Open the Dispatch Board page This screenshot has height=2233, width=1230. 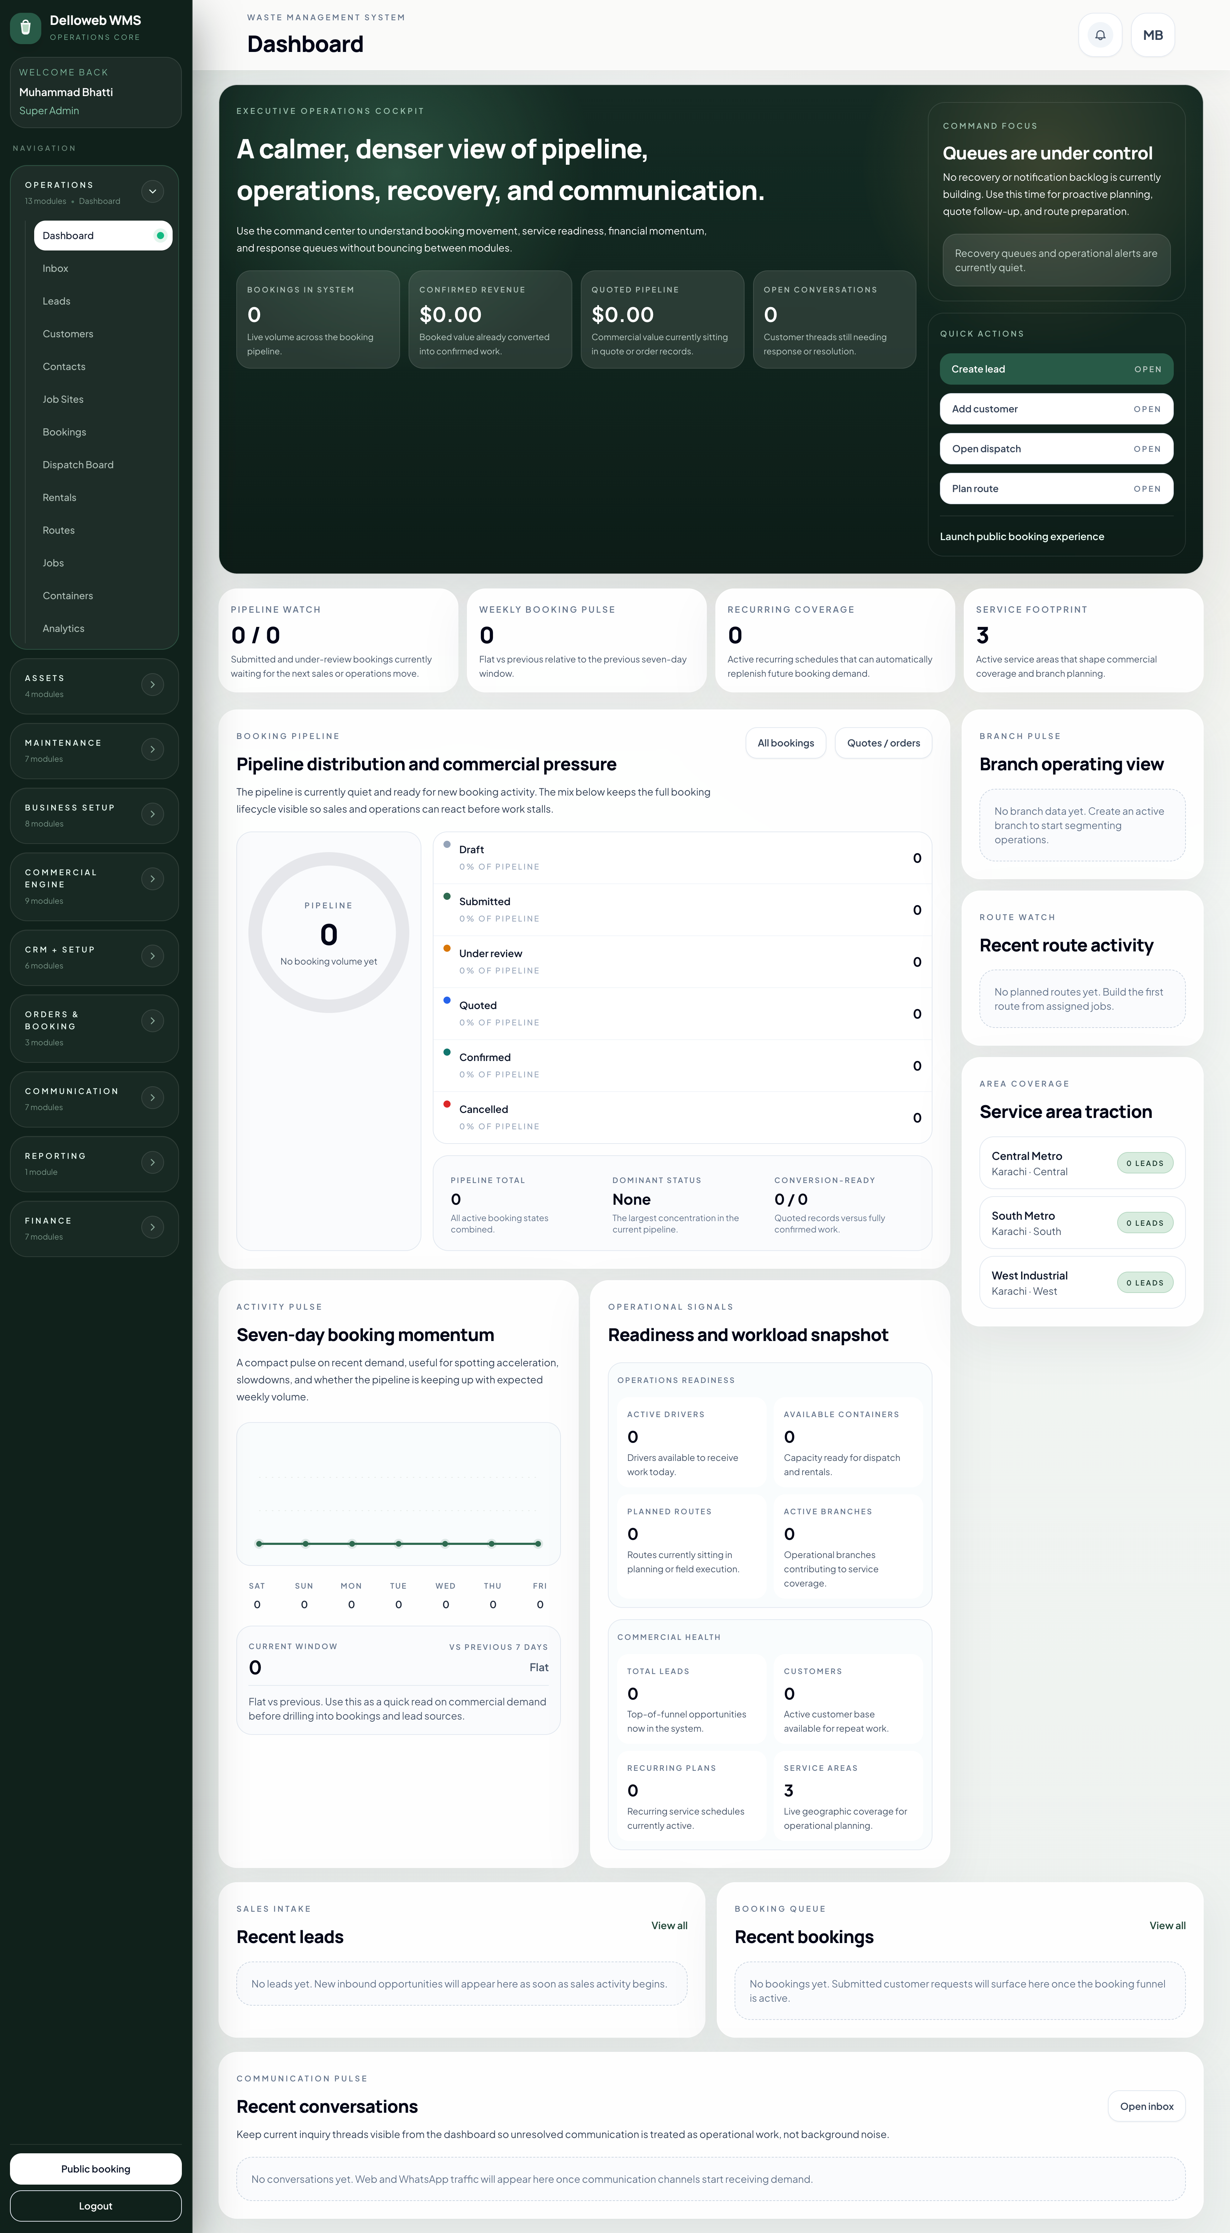click(x=103, y=465)
